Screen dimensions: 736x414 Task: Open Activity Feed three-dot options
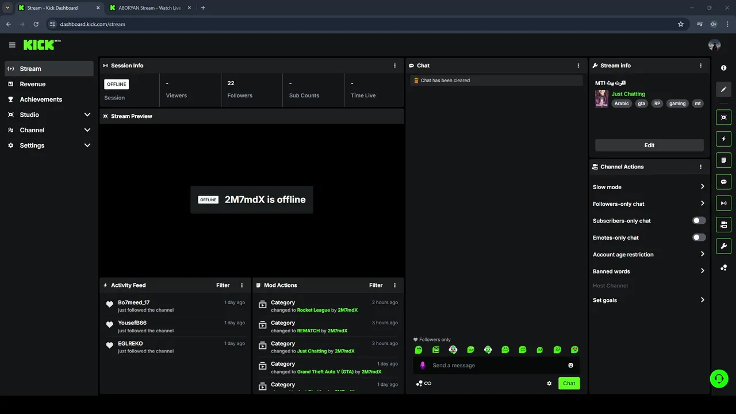241,285
